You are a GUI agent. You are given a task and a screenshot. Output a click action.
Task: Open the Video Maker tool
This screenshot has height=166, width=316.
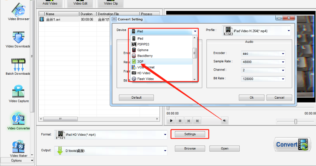18,149
